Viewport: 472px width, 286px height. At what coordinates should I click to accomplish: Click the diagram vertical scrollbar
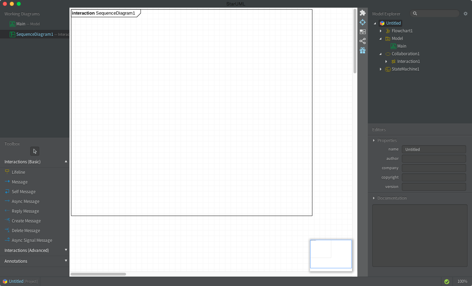tap(355, 41)
